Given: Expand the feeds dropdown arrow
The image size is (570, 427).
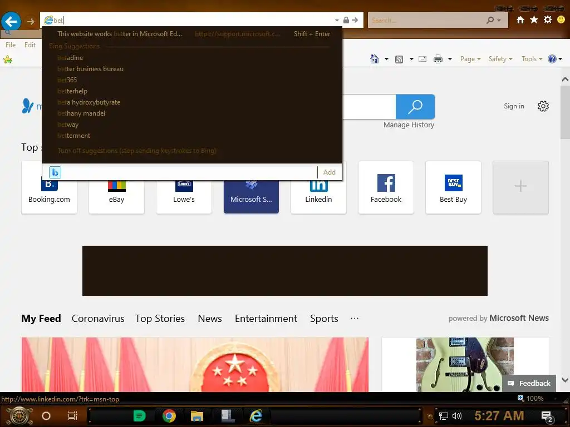Looking at the screenshot, I should click(x=411, y=59).
